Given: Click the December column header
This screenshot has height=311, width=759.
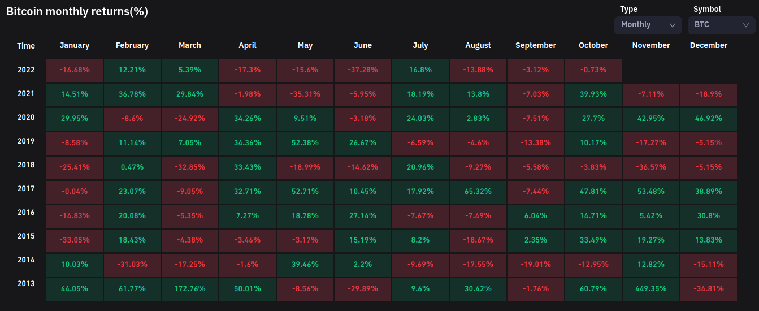Looking at the screenshot, I should [709, 45].
